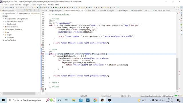
Task: Open the Run configurations dropdown arrow
Action: tap(58, 7)
